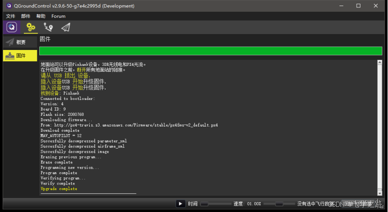Click the green firmware progress bar
This screenshot has width=388, height=212.
pos(211,51)
